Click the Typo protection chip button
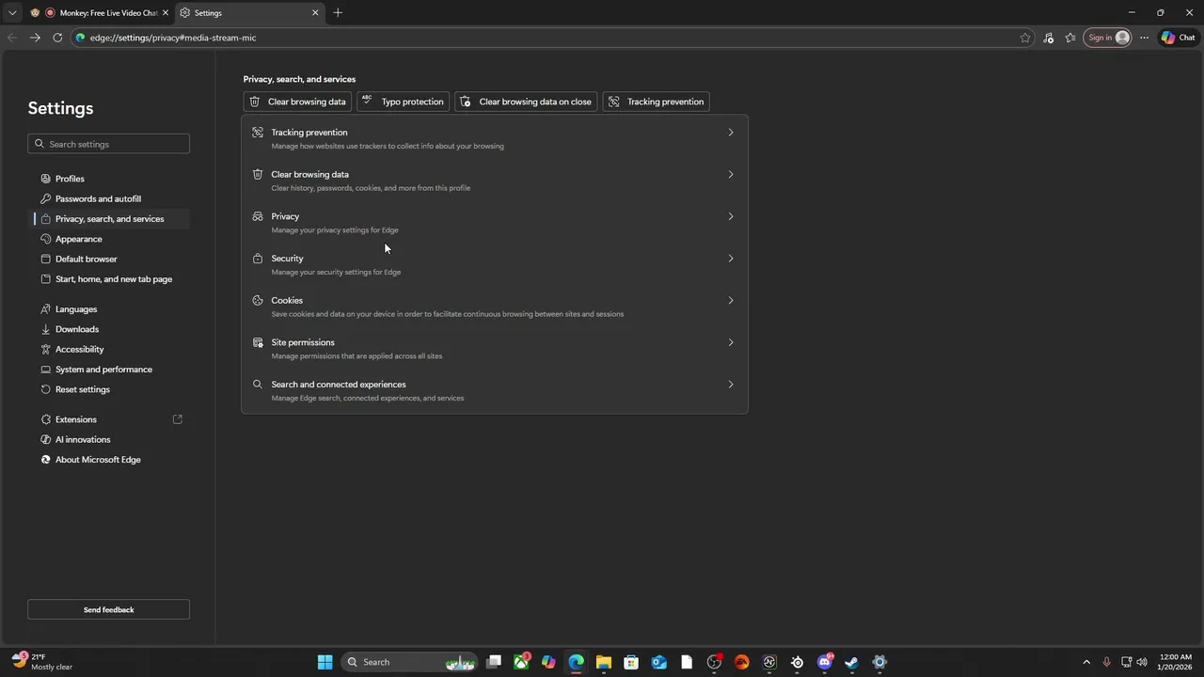The width and height of the screenshot is (1204, 677). click(x=403, y=102)
